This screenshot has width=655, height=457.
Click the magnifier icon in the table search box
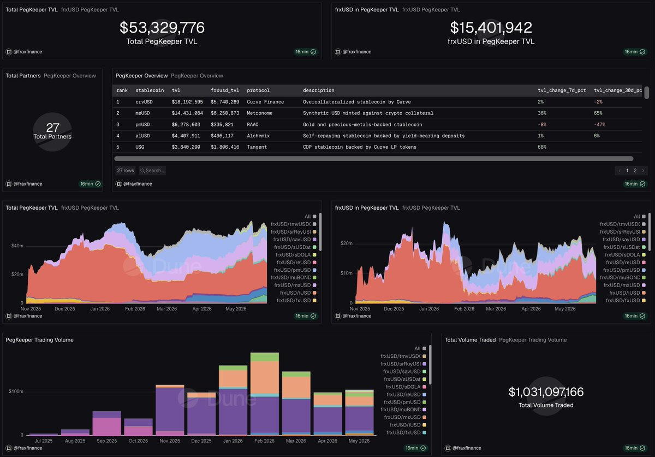(x=142, y=170)
